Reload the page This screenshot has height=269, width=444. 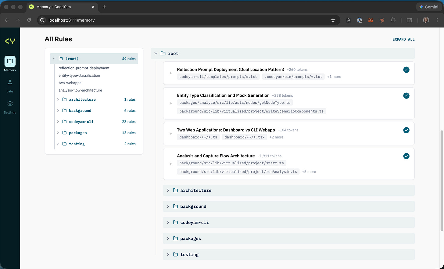[x=29, y=20]
